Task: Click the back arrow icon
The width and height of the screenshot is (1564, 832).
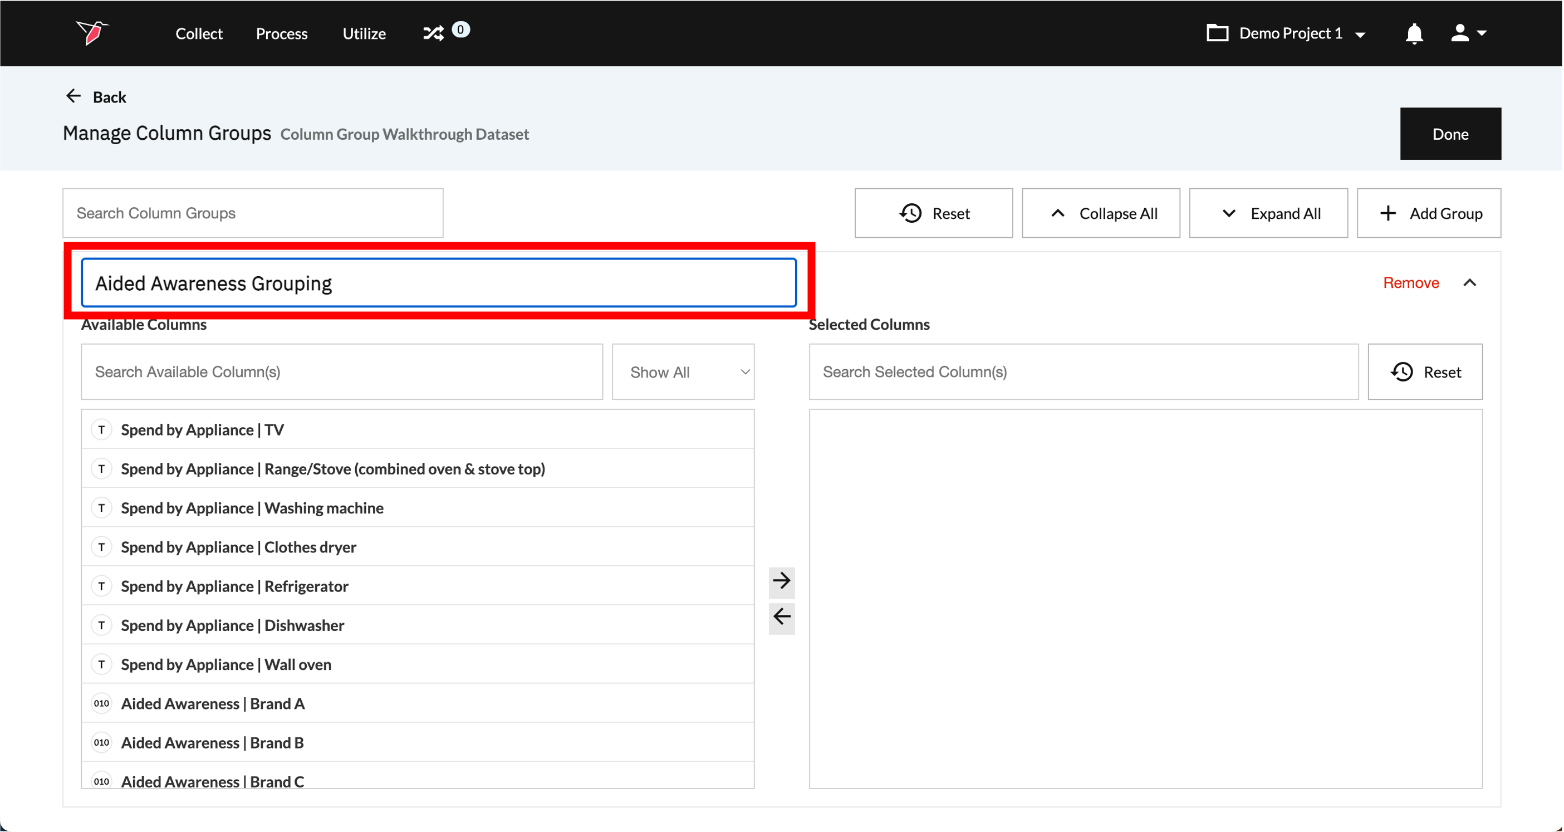Action: click(73, 96)
